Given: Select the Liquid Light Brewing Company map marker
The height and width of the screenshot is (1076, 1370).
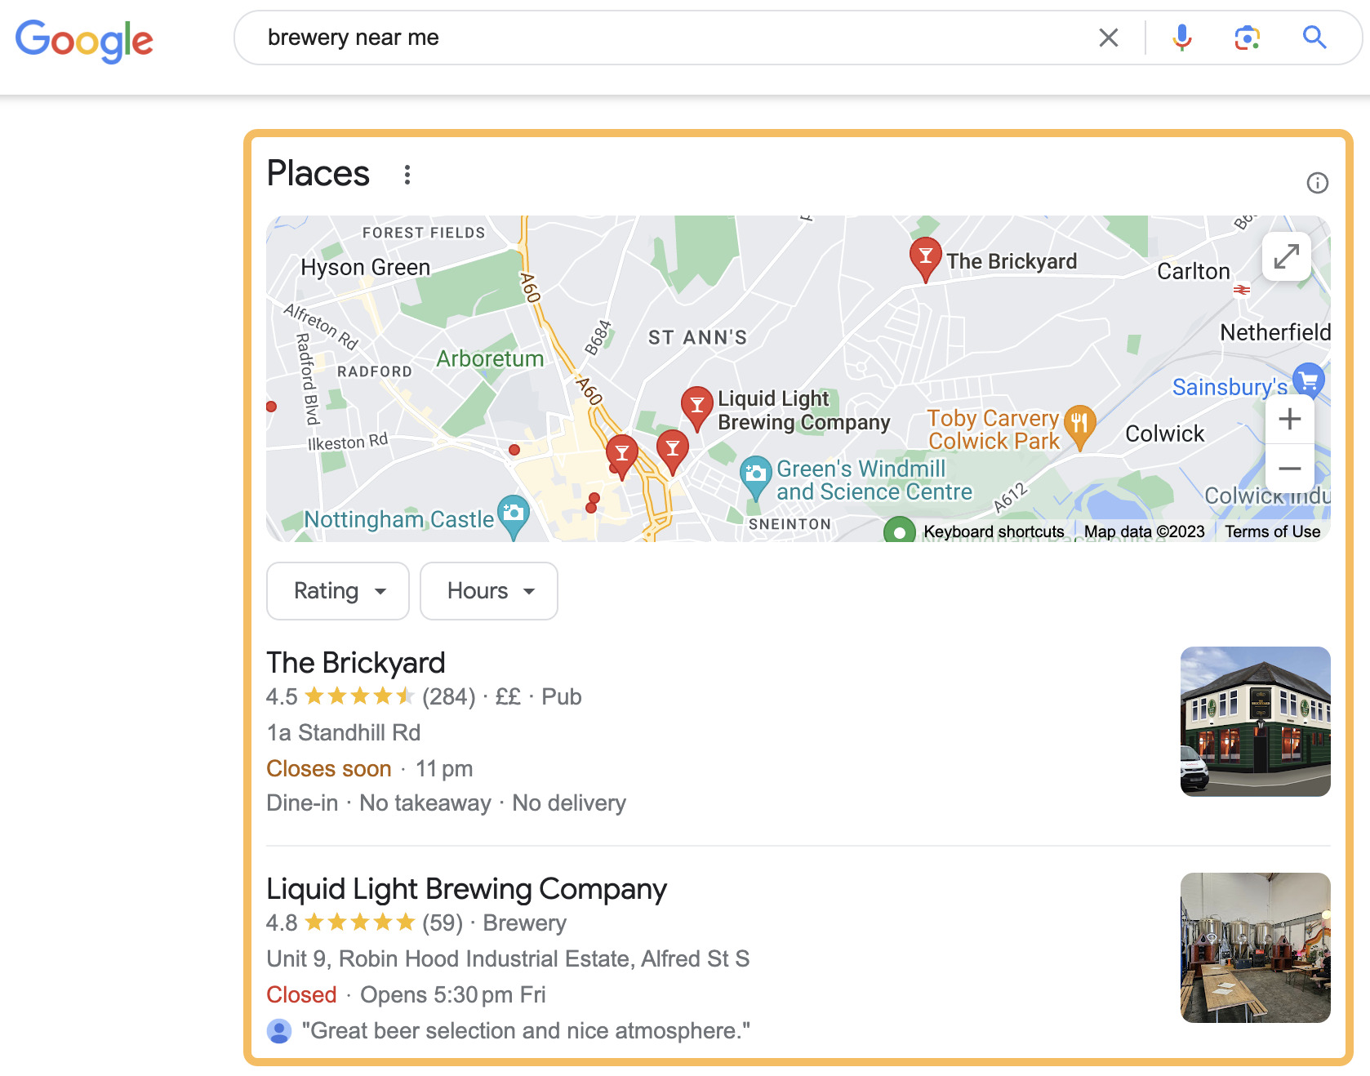Looking at the screenshot, I should tap(696, 405).
